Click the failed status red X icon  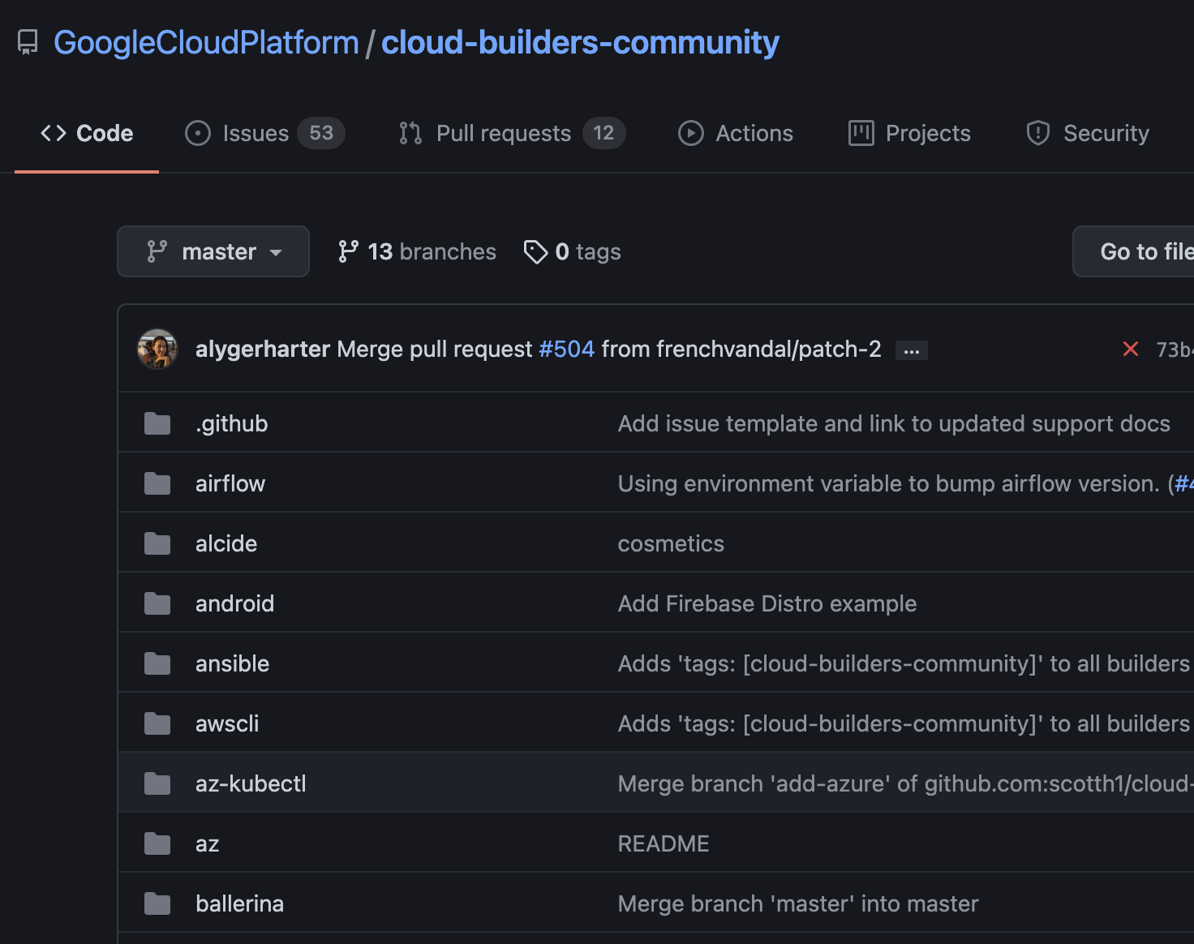(1131, 349)
